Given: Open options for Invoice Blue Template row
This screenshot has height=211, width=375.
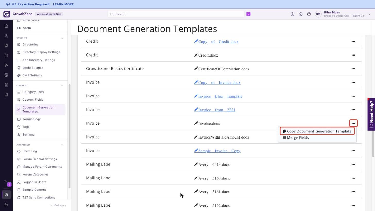Looking at the screenshot, I should pos(353,96).
